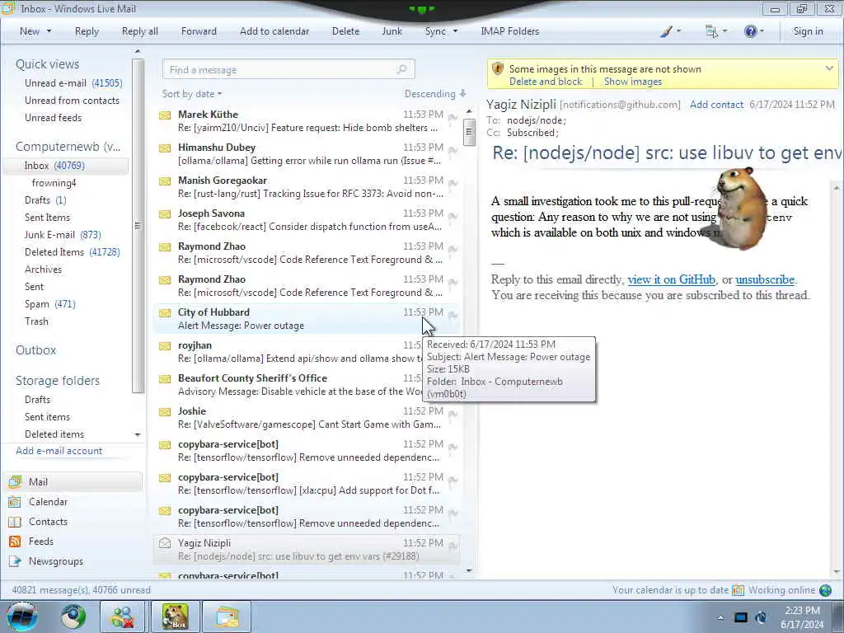Select Unread e-mail quick view

pos(73,83)
